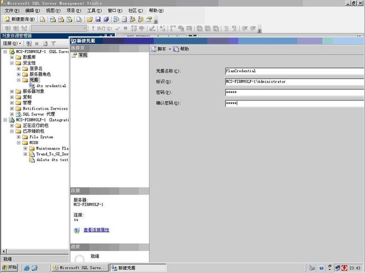Viewport: 365px width, 273px height.
Task: Click the blue help tray icon
Action: (x=321, y=268)
